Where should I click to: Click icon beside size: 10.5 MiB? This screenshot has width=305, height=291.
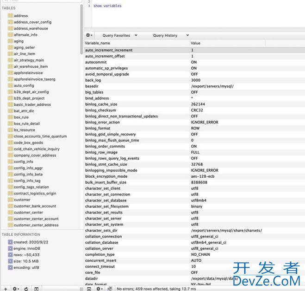click(10, 261)
